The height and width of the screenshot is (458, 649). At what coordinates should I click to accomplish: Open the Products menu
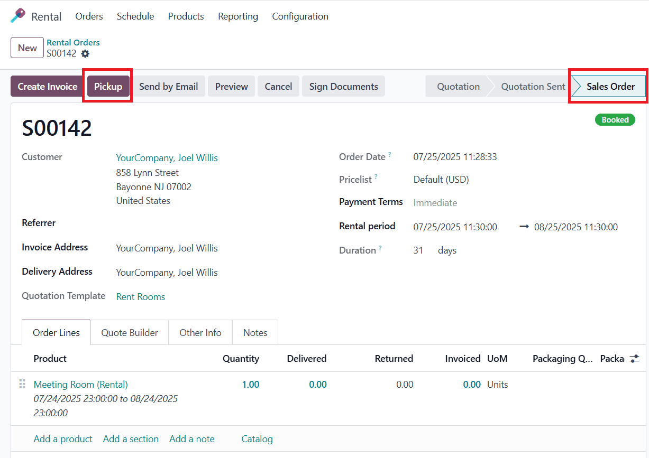pyautogui.click(x=186, y=16)
